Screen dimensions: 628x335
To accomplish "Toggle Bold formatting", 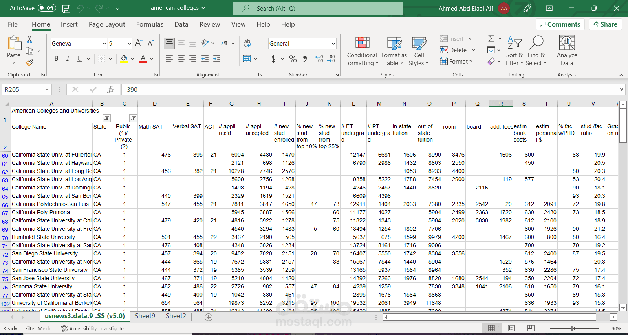I will 56,59.
